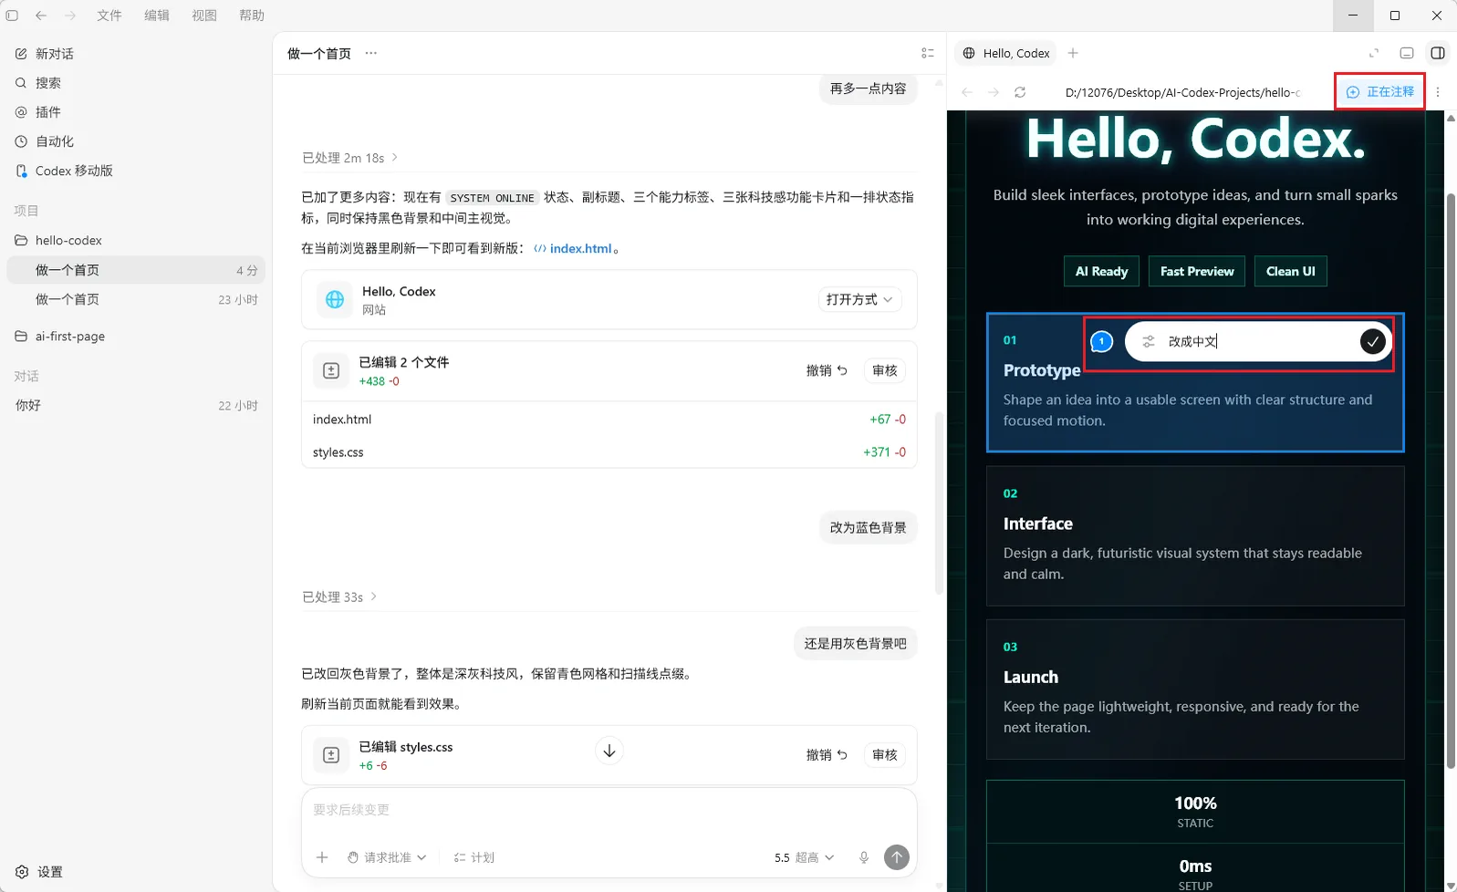The width and height of the screenshot is (1457, 892).
Task: Add attachment with the plus icon
Action: 322,857
